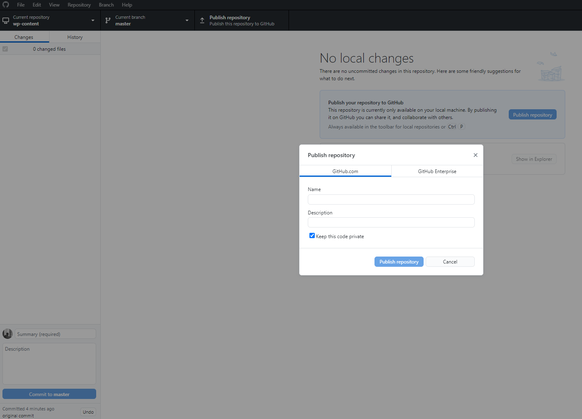This screenshot has height=419, width=582.
Task: Toggle the select-all changed files checkbox
Action: (5, 49)
